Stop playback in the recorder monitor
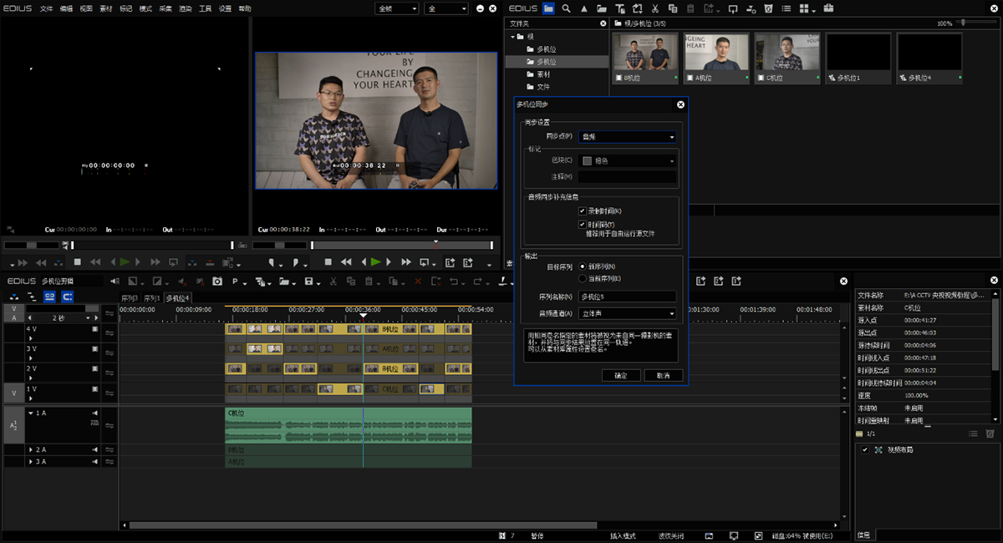The height and width of the screenshot is (543, 1003). (328, 261)
